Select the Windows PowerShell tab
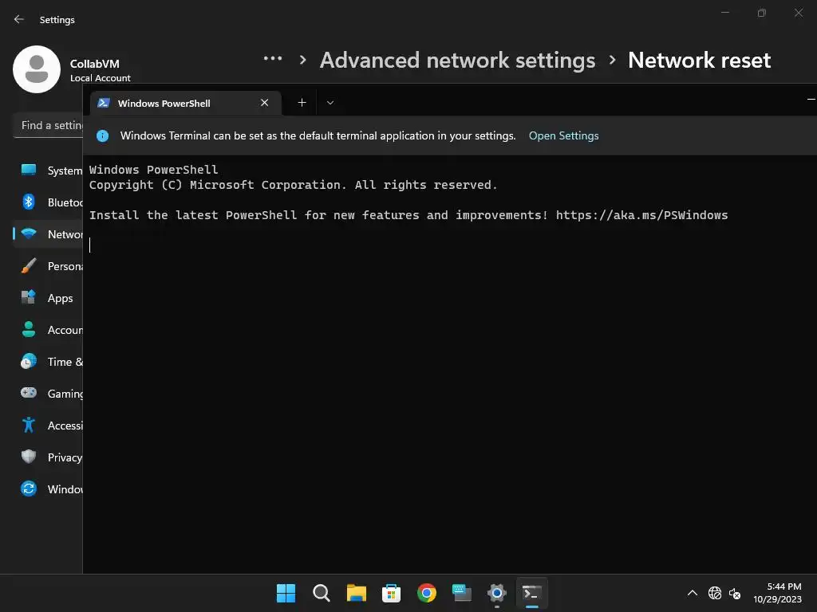Viewport: 817px width, 612px height. (185, 103)
